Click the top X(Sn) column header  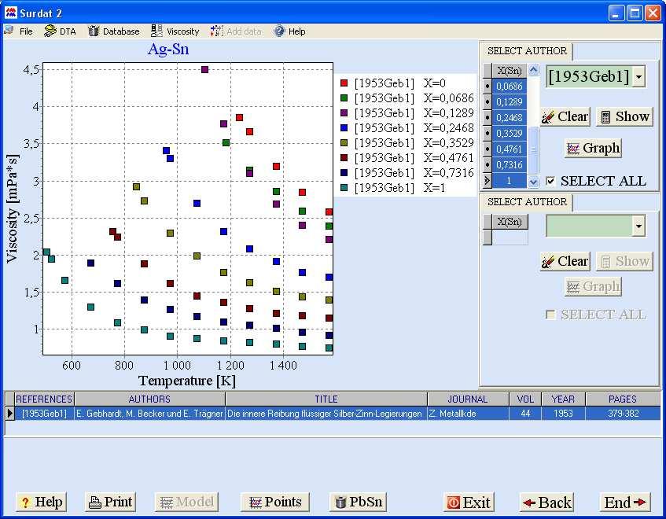pos(510,71)
